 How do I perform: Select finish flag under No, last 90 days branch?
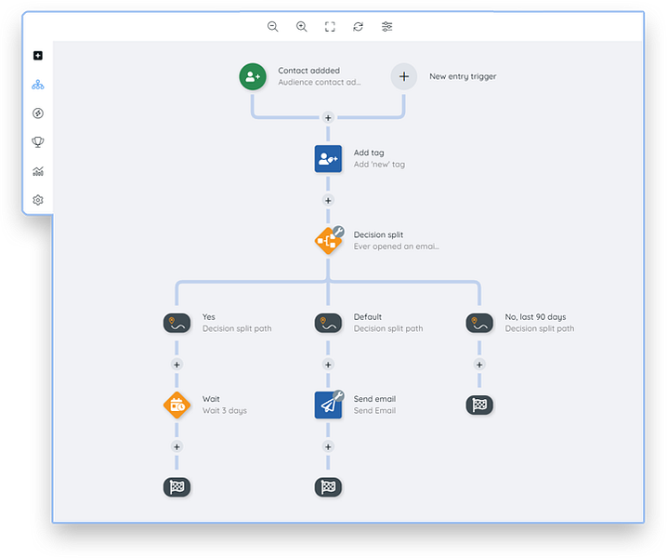coord(479,405)
